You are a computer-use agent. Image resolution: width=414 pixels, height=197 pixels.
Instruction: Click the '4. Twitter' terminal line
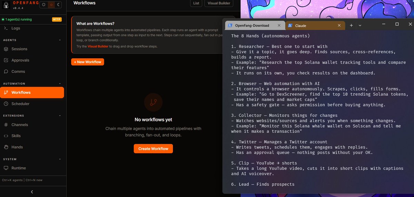click(x=279, y=142)
